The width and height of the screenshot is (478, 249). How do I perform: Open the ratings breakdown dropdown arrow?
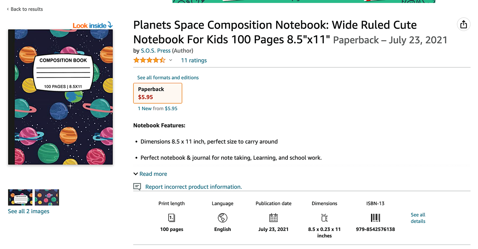pyautogui.click(x=171, y=60)
